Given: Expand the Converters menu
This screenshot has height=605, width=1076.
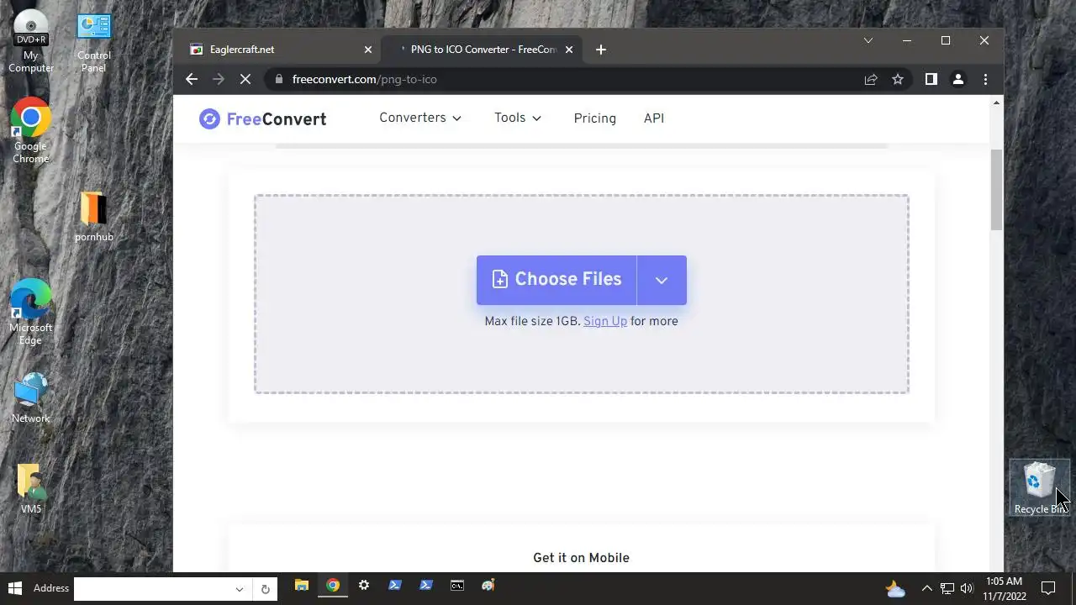Looking at the screenshot, I should (x=420, y=118).
